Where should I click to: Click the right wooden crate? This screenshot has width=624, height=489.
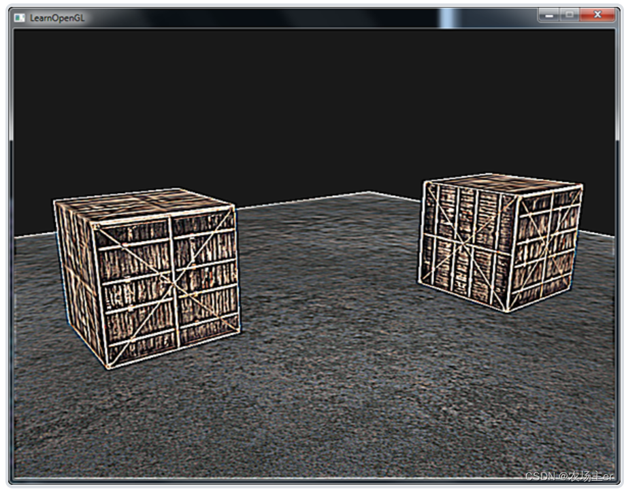[500, 245]
